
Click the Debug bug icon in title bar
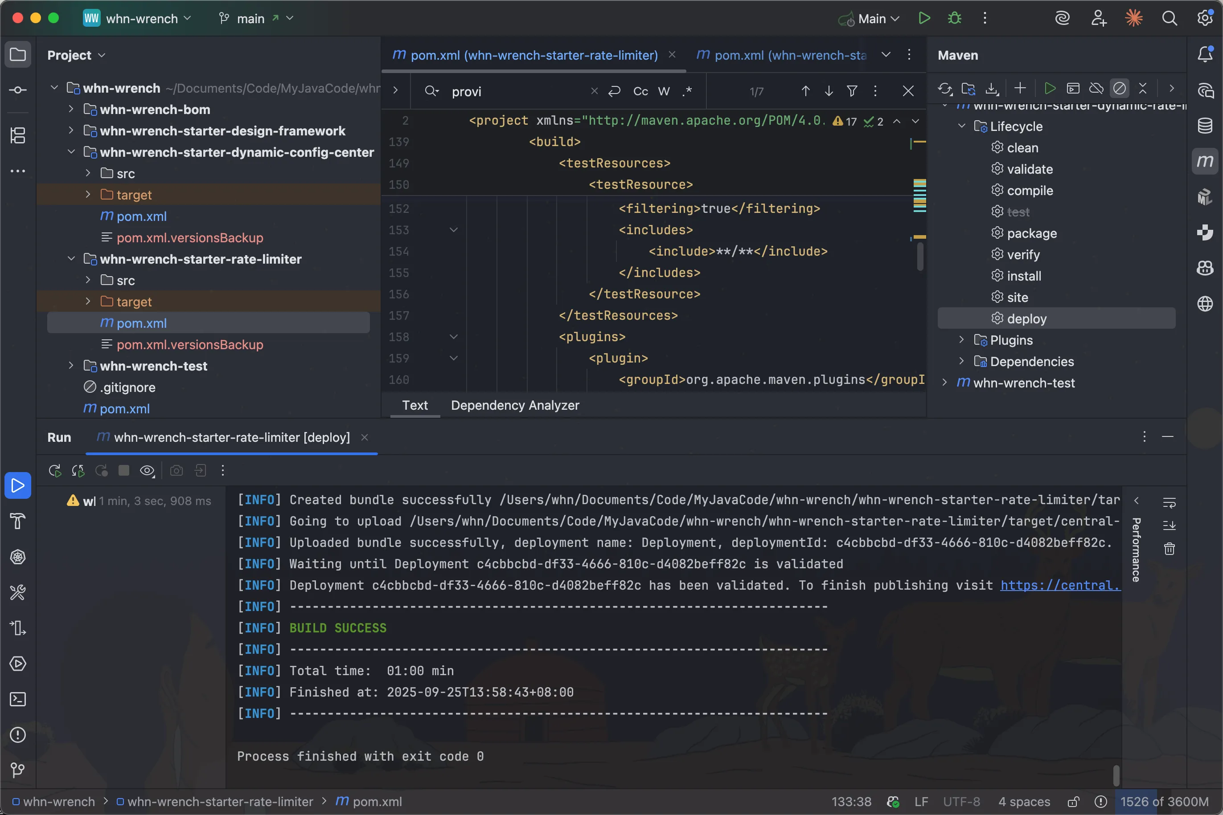(x=955, y=18)
